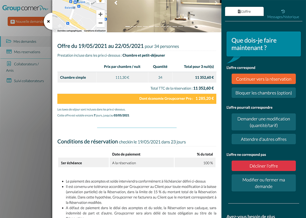The width and height of the screenshot is (306, 218).
Task: Click the Que dois-je faire maintenant ? bubble
Action: tap(264, 44)
